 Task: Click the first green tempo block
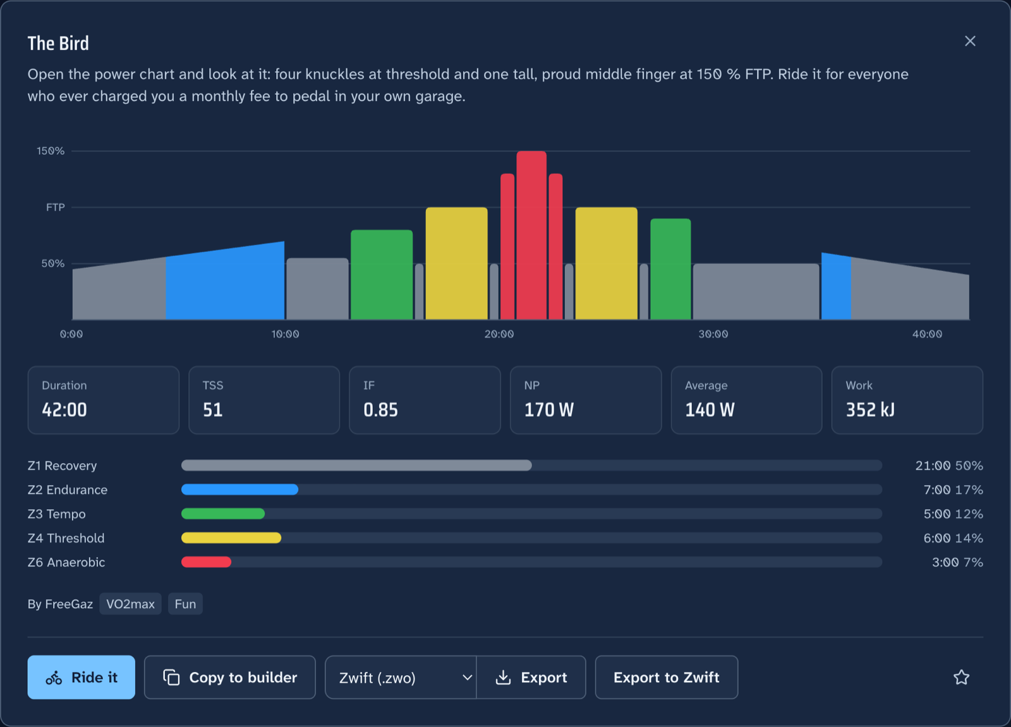click(382, 275)
